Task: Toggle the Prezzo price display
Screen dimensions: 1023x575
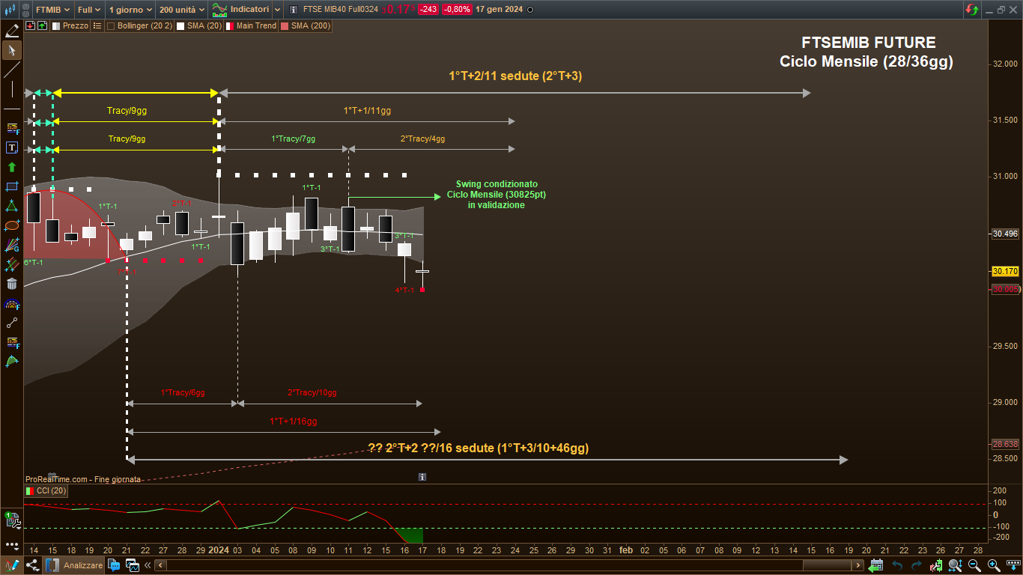Action: 55,25
